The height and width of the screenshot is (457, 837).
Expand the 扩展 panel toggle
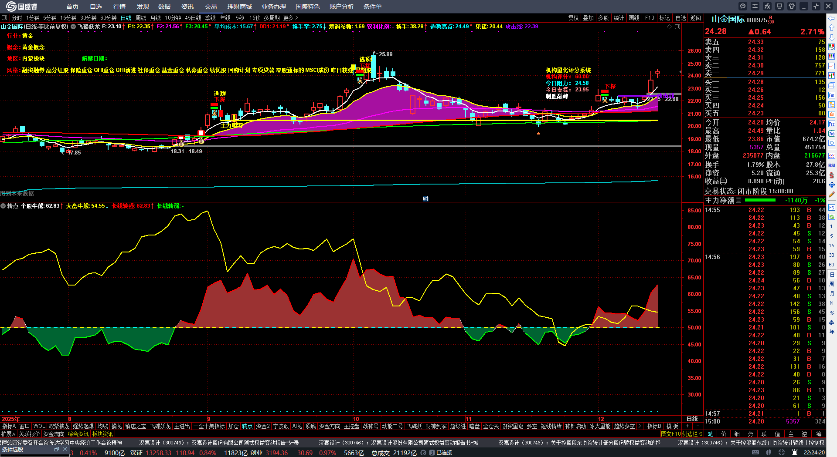pyautogui.click(x=8, y=434)
